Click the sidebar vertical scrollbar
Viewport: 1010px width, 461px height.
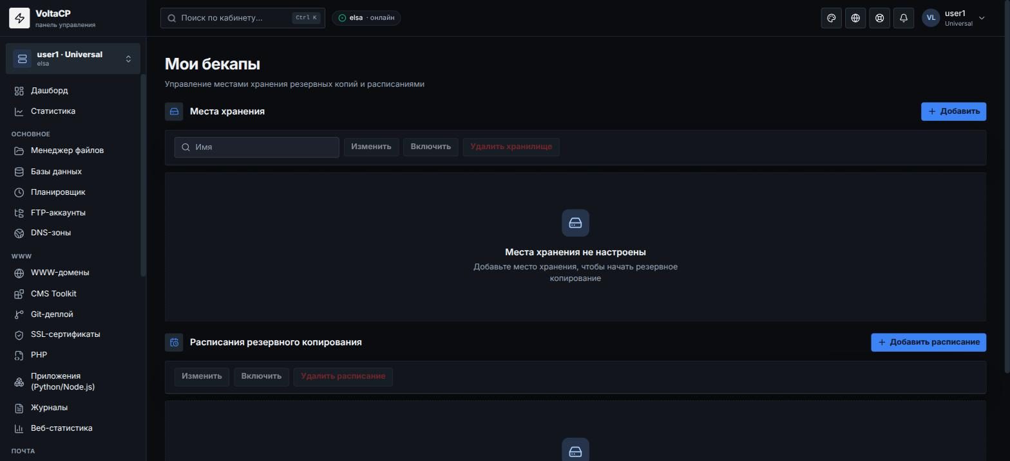(144, 176)
